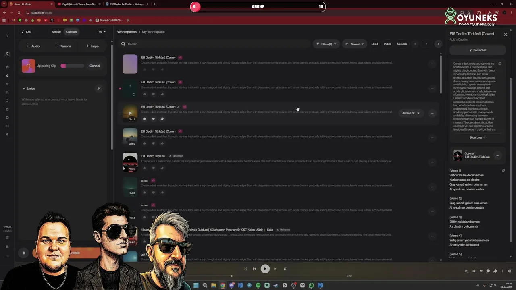Switch to the Ciguli (Ahmet) Yapma Bana browser tab
This screenshot has height=290, width=516.
click(79, 4)
